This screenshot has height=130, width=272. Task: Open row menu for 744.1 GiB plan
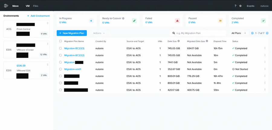265,62
